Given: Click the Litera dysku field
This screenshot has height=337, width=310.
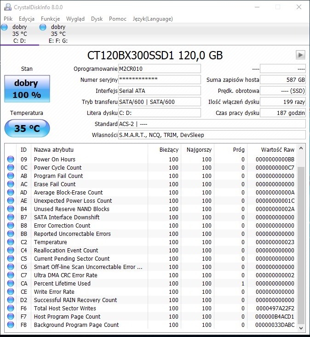Looking at the screenshot, I should (x=160, y=113).
